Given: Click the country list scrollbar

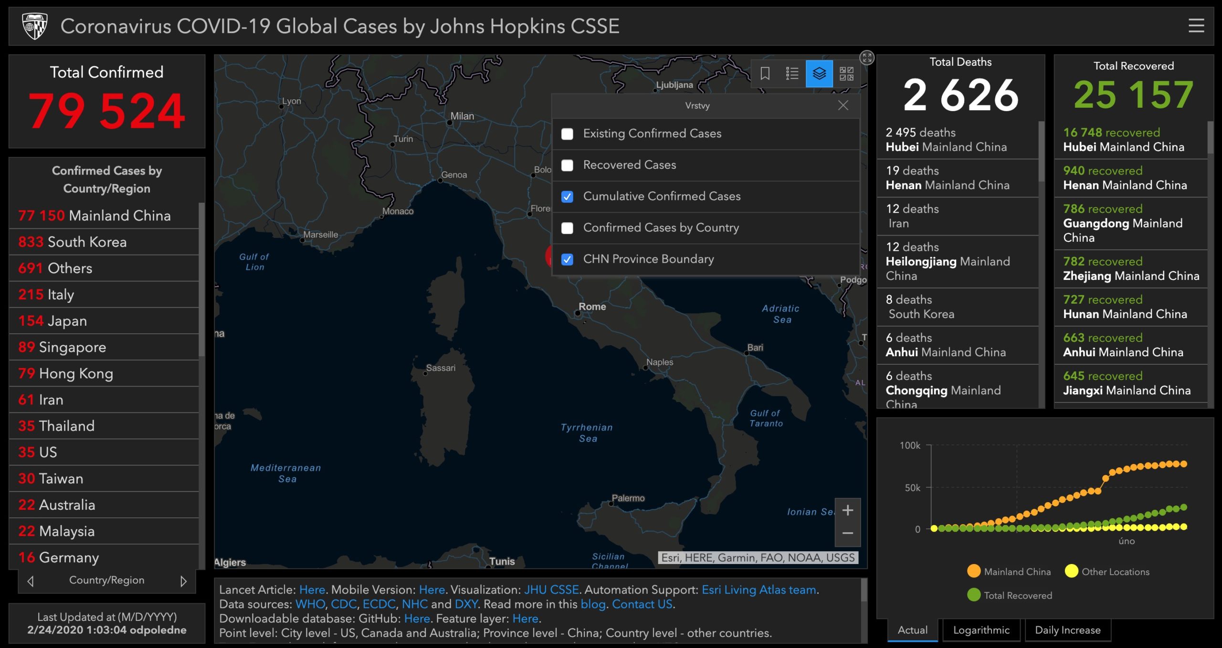Looking at the screenshot, I should [x=202, y=279].
